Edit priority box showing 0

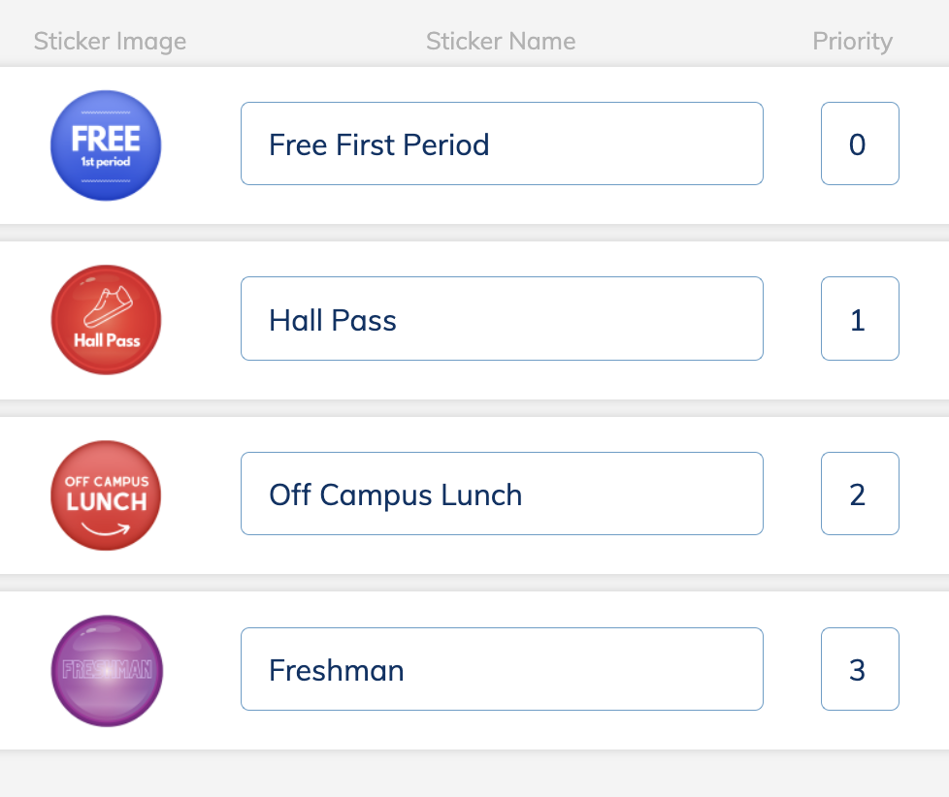coord(860,143)
